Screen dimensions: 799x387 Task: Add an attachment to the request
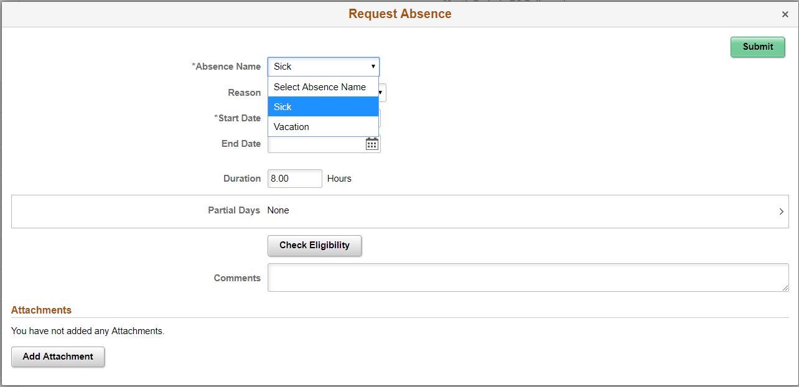pyautogui.click(x=57, y=357)
